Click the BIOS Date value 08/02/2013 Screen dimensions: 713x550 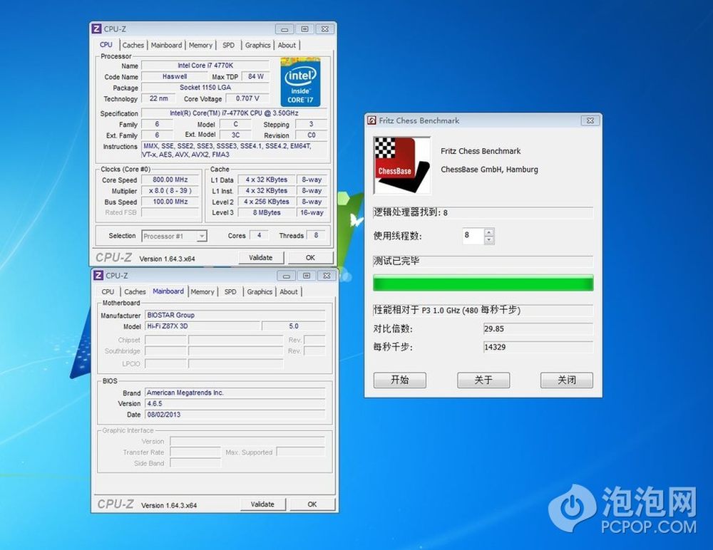tap(235, 415)
